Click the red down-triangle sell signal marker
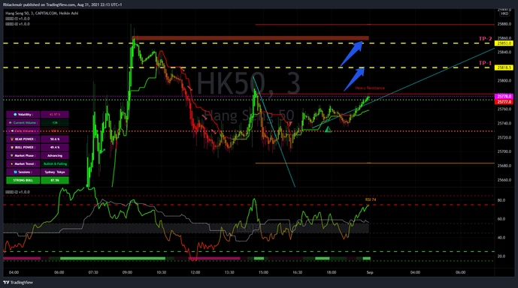This screenshot has height=288, width=518. click(x=289, y=124)
